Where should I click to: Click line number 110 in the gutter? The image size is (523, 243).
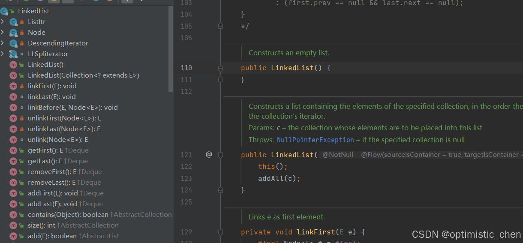(x=186, y=68)
